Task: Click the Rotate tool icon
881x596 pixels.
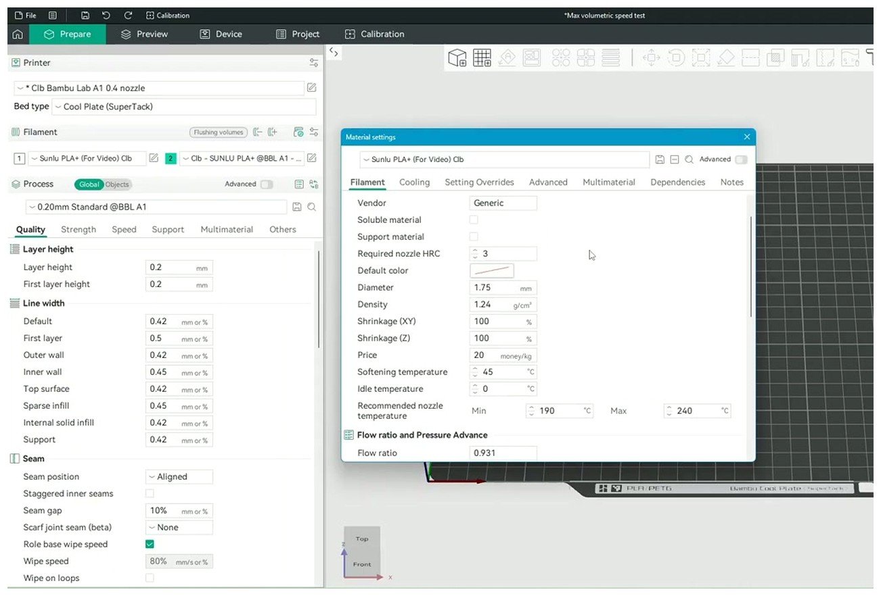Action: (675, 58)
